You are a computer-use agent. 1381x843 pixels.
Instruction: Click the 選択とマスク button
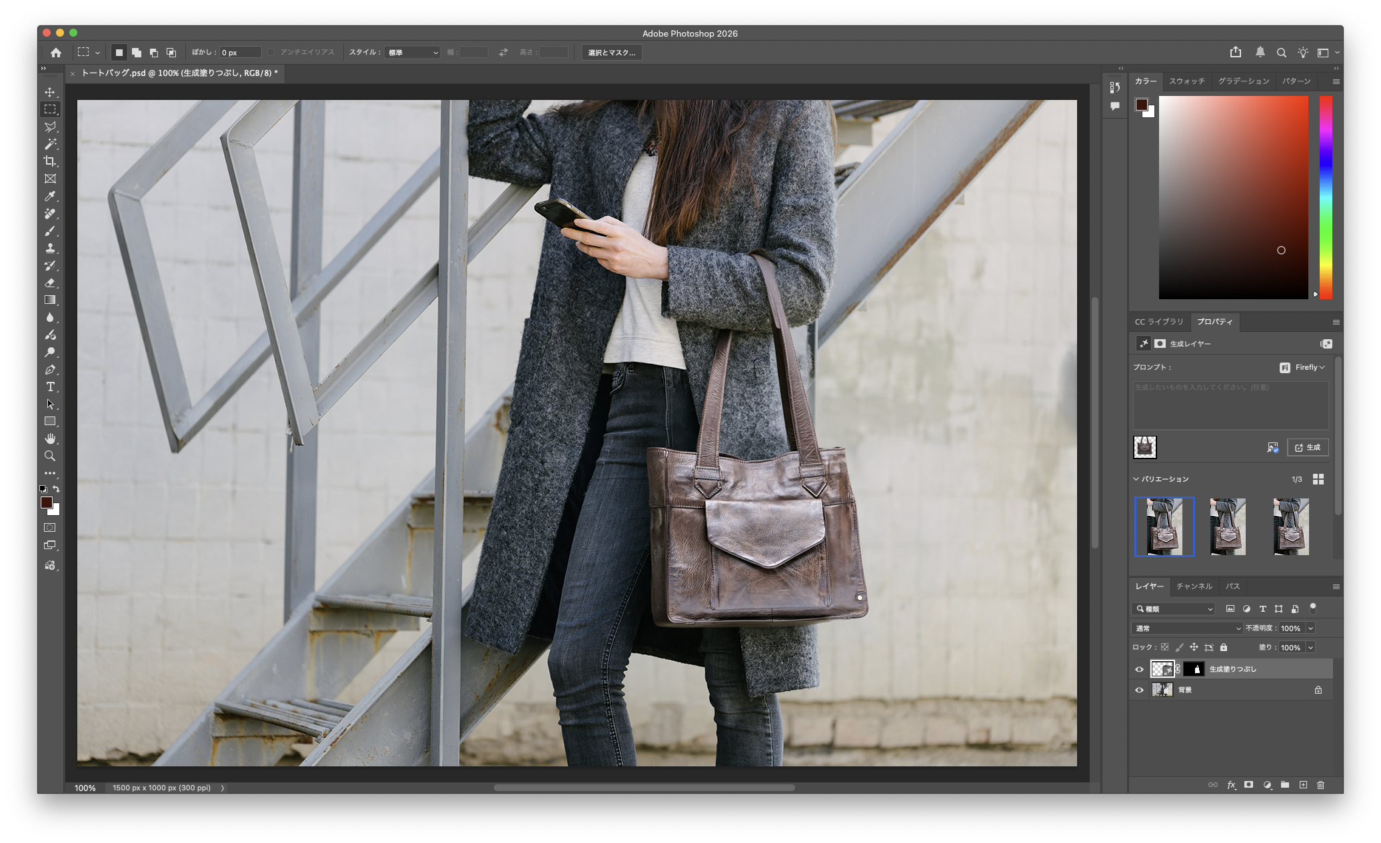611,52
